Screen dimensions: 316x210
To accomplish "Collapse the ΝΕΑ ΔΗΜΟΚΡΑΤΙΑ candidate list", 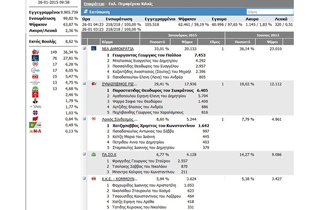I will [85, 47].
